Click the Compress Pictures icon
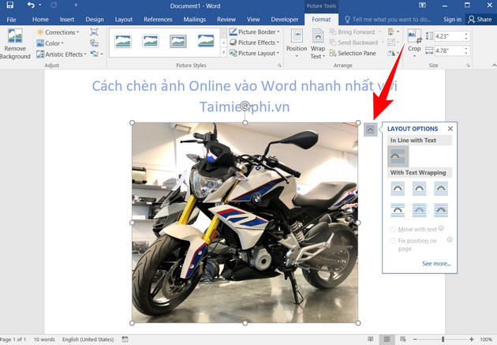This screenshot has width=497, height=345. click(94, 32)
